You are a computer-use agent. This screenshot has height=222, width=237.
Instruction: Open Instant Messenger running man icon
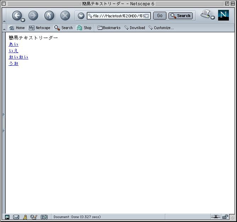(25, 217)
